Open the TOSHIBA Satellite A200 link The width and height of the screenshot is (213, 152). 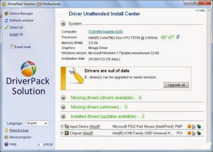coord(106,32)
